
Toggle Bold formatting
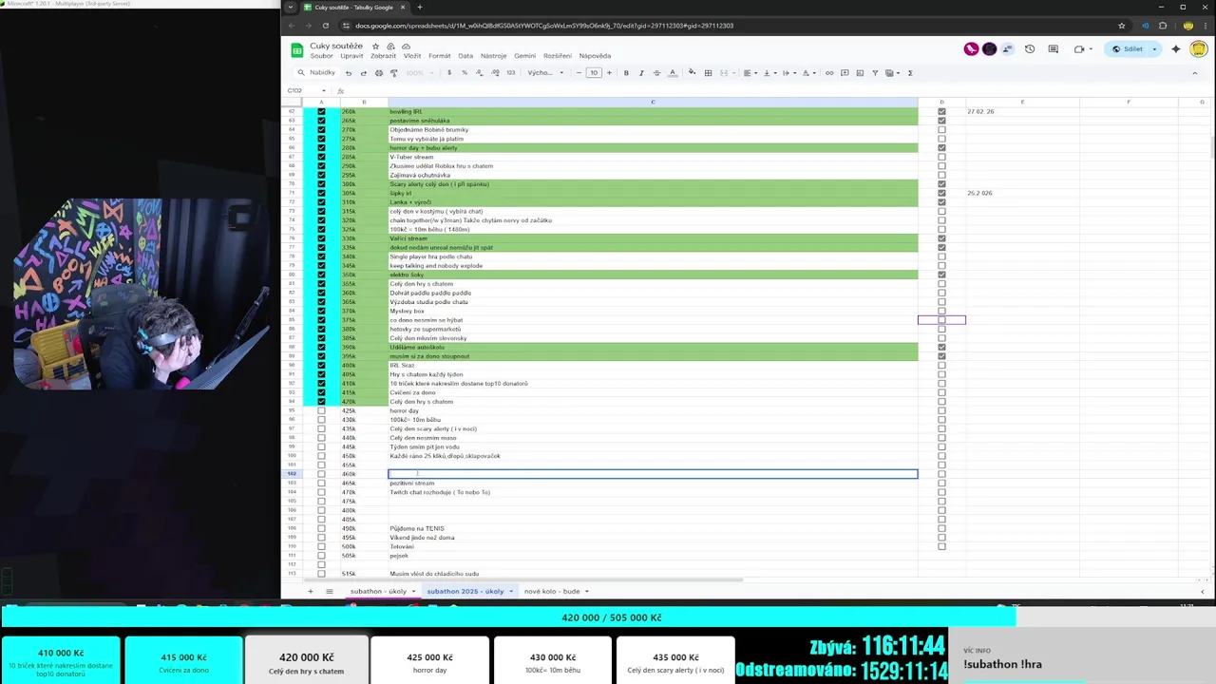pyautogui.click(x=626, y=73)
